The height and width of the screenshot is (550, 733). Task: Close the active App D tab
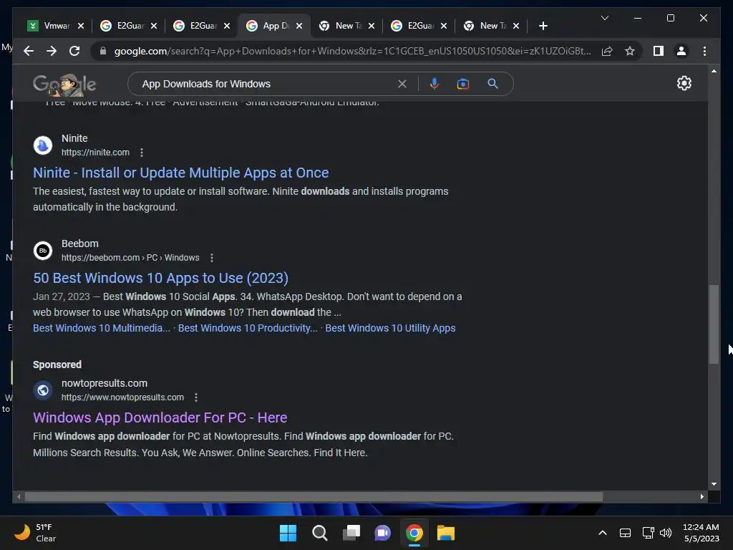[x=299, y=26]
